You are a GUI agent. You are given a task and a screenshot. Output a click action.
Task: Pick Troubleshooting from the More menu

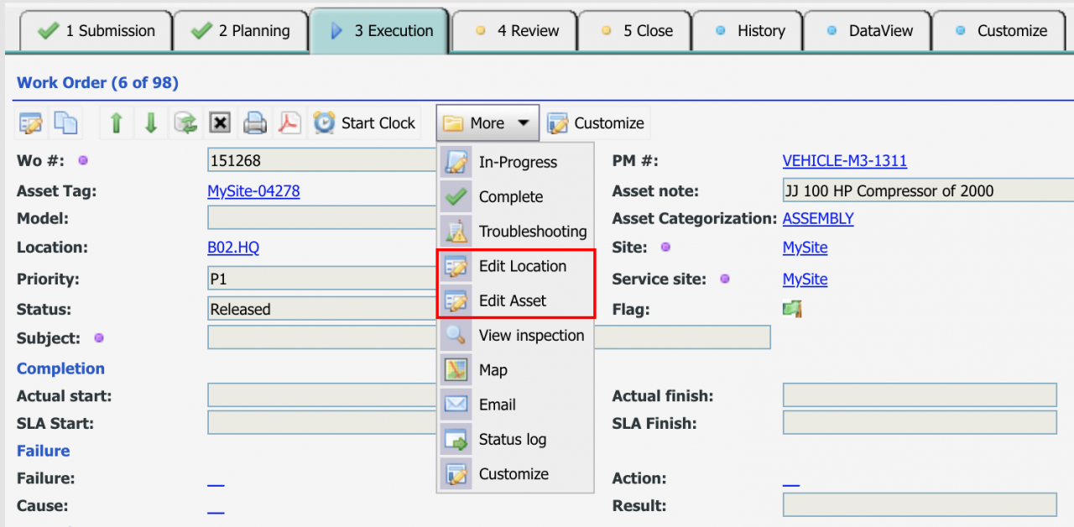point(515,231)
